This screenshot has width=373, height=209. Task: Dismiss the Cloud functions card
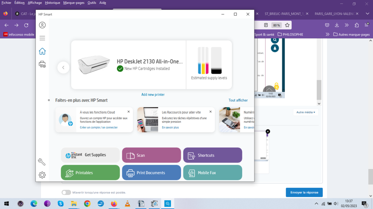(129, 112)
